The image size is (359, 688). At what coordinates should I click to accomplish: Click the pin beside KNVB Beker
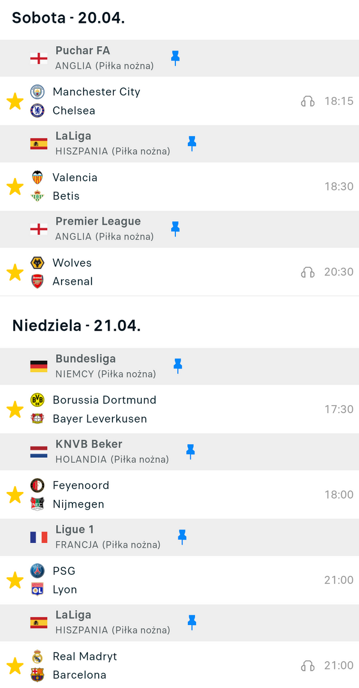(191, 451)
